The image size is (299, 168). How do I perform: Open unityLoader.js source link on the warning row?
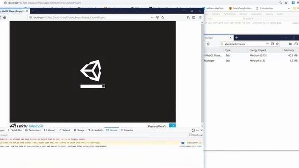194,143
